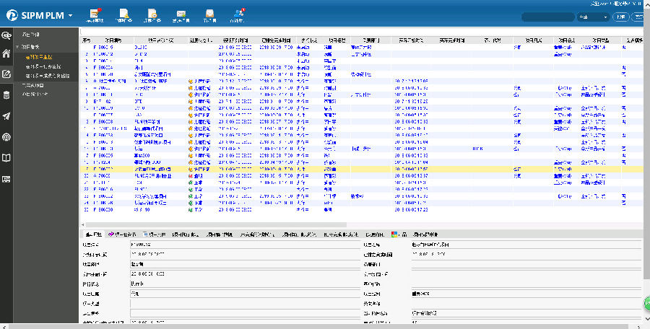Click the first rounded button beside the search dropdown
Image resolution: width=650 pixels, height=329 pixels.
(621, 17)
